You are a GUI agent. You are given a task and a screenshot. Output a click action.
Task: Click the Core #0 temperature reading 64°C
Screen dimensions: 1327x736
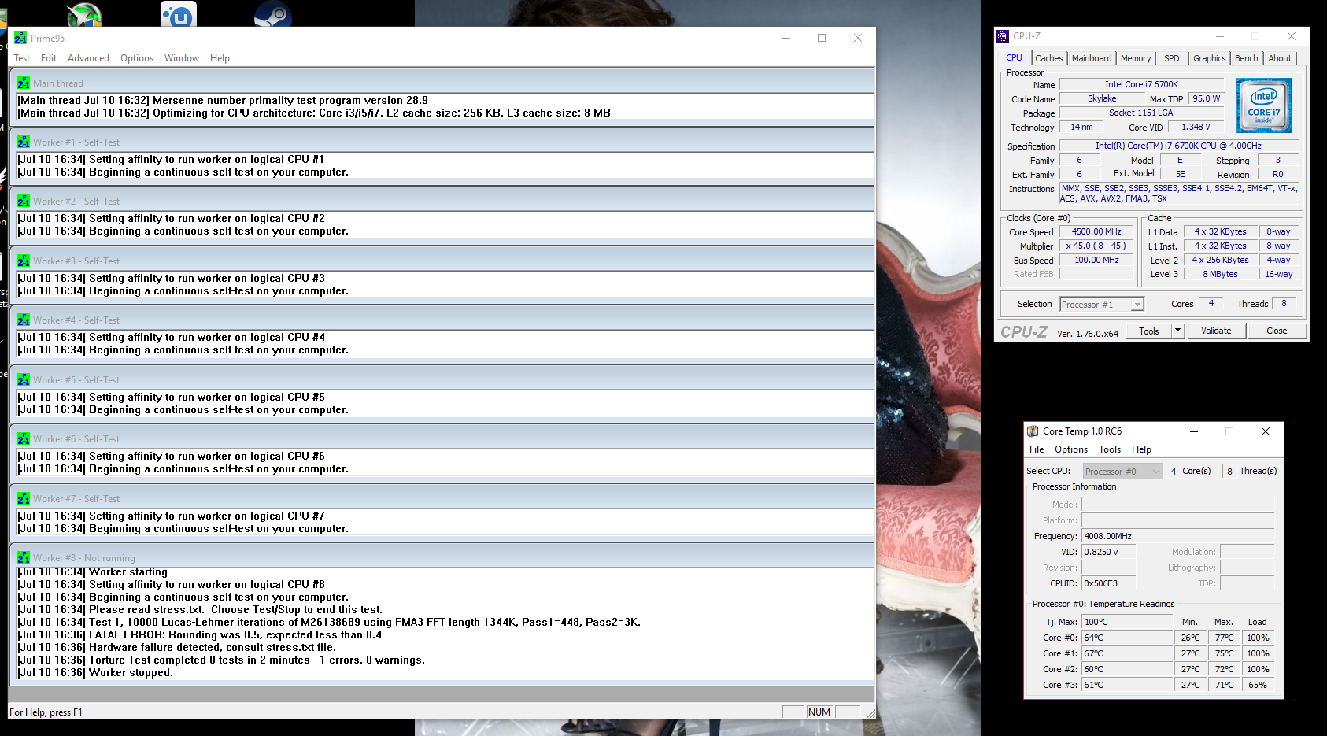1127,638
